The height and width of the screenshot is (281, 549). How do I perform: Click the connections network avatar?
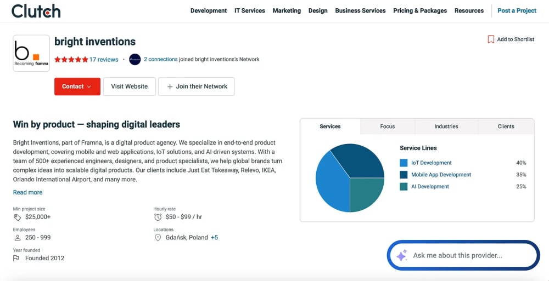[135, 59]
